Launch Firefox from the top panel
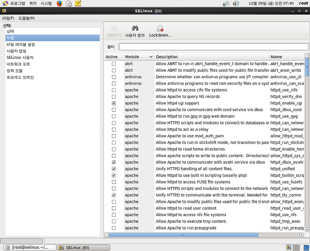This screenshot has height=251, width=310. click(x=59, y=3)
